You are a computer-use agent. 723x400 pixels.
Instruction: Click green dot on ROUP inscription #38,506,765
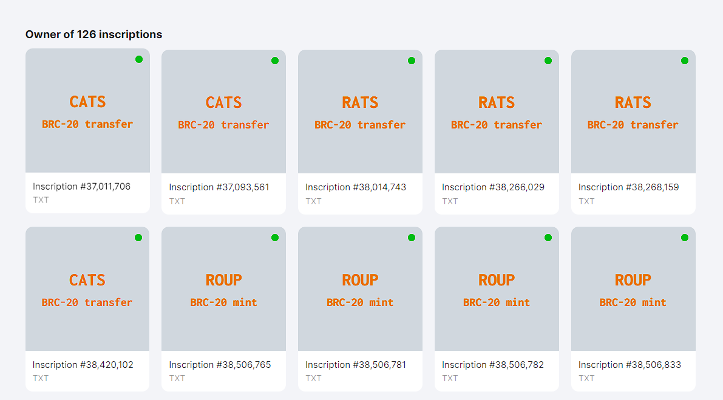[275, 238]
